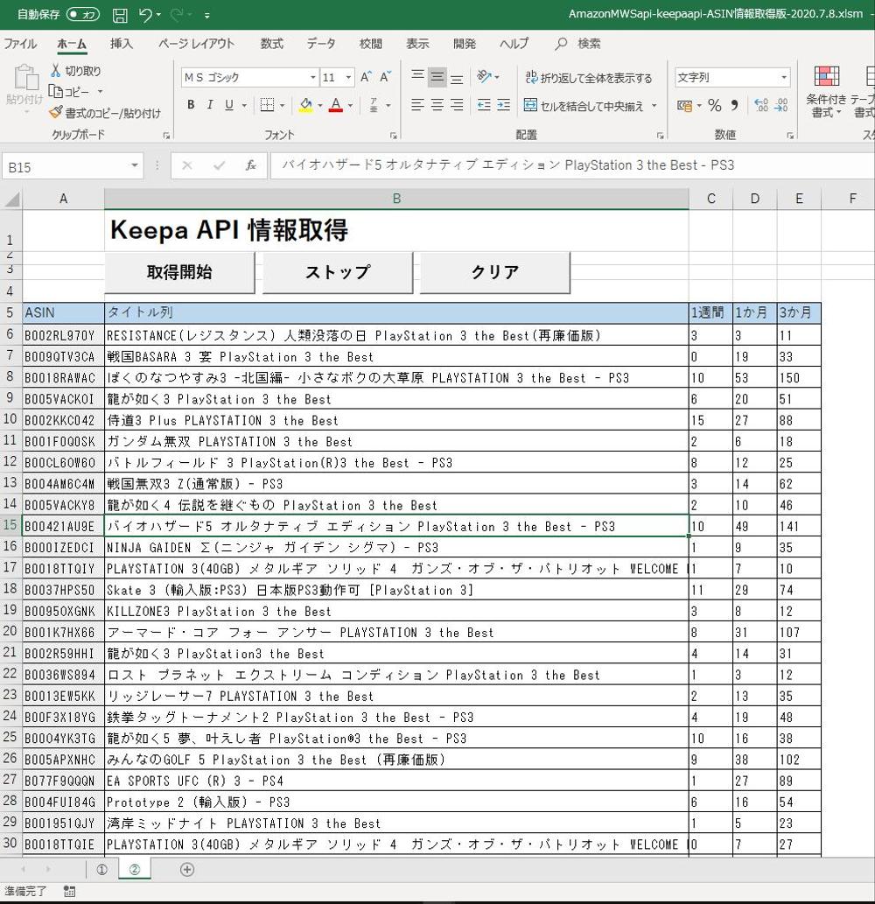Screen dimensions: 875x904
Task: Click the macro record icon in status bar
Action: [69, 892]
